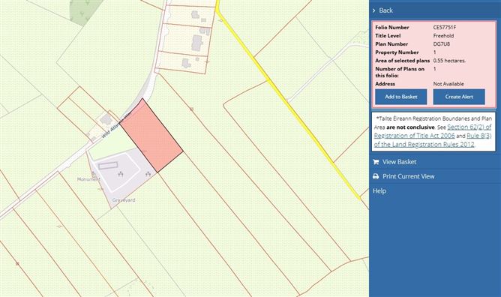Select folio number CE57751F text

coord(445,28)
